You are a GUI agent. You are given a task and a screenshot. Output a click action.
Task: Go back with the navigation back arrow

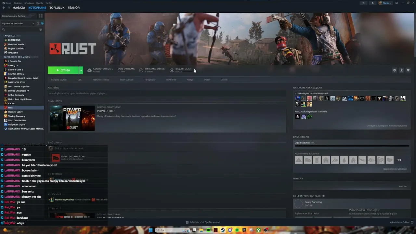(x=4, y=8)
